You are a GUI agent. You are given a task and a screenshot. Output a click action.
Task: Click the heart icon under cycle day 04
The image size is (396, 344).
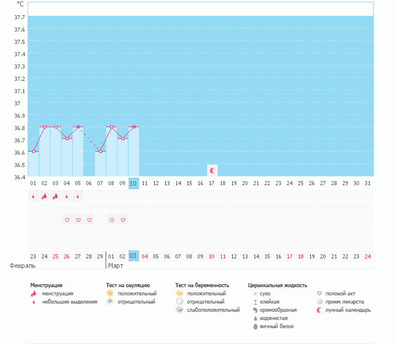[67, 220]
